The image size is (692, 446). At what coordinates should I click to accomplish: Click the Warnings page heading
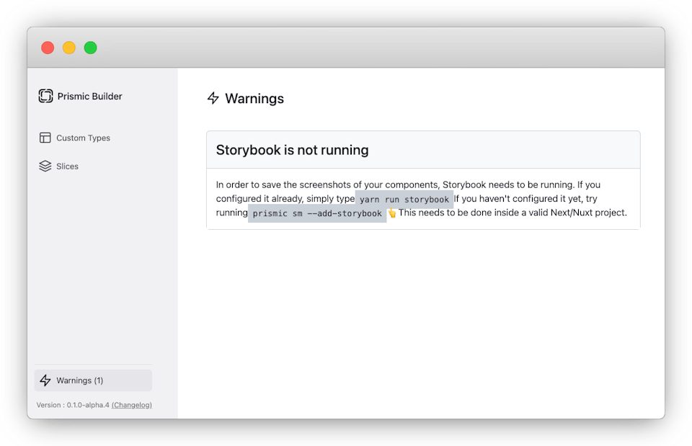click(x=254, y=99)
